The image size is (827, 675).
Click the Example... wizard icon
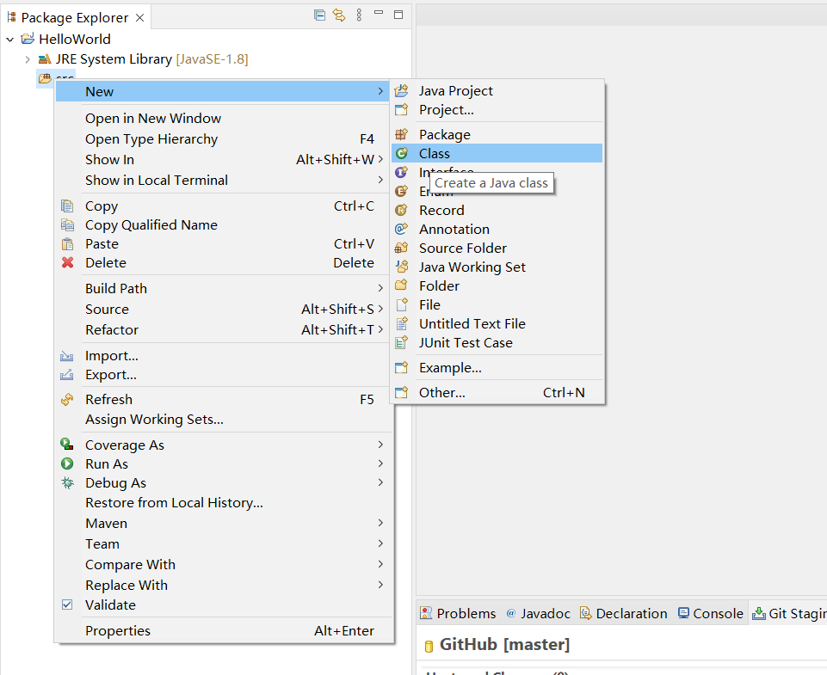[x=402, y=367]
